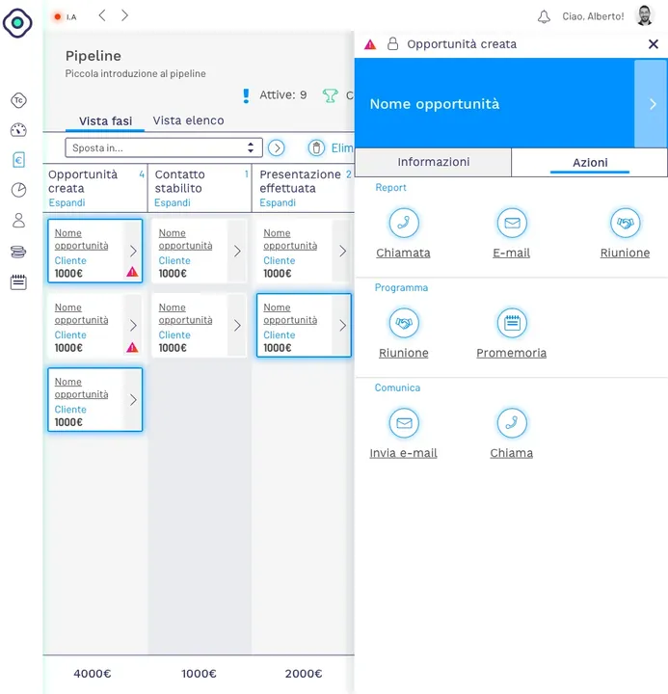Click the Elim delete text button
668x694 pixels.
pos(342,147)
